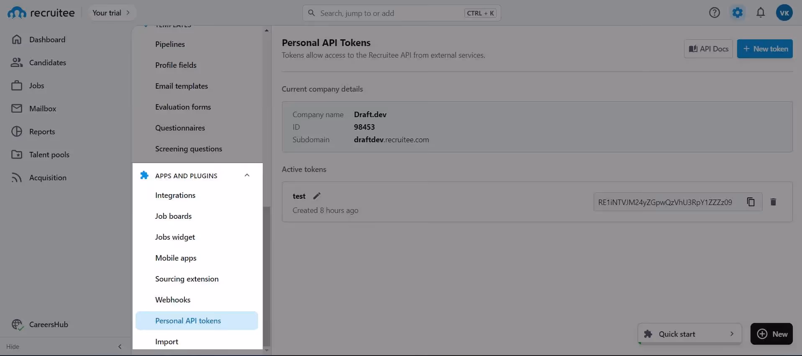Click the plus icon in New button
Viewport: 802px width, 356px height.
[x=762, y=334]
